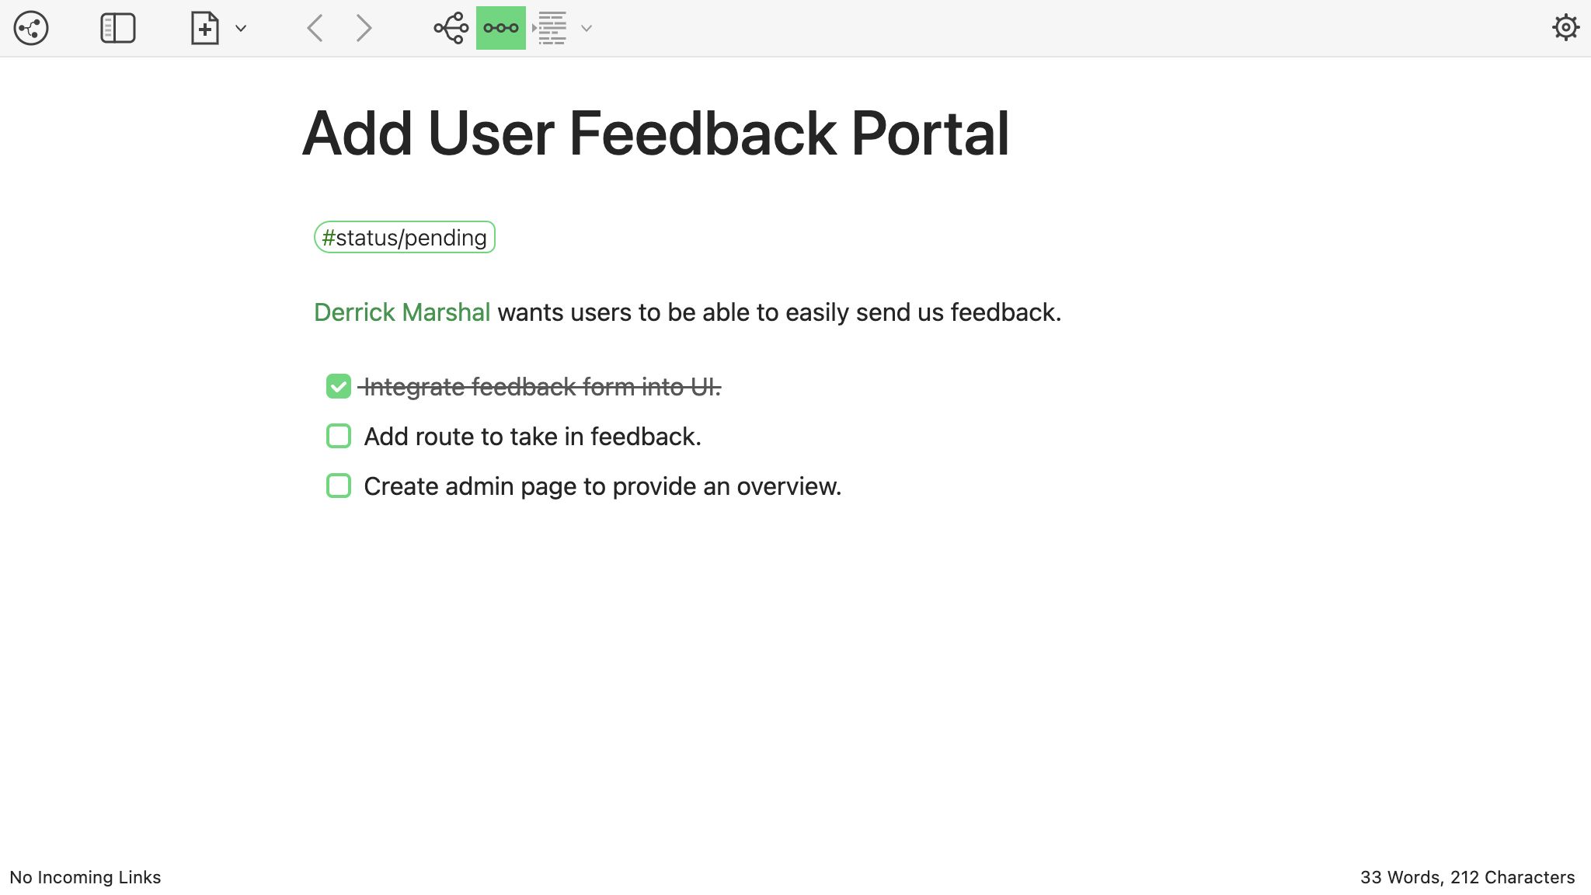Click the word and character count
This screenshot has height=895, width=1591.
(1467, 877)
